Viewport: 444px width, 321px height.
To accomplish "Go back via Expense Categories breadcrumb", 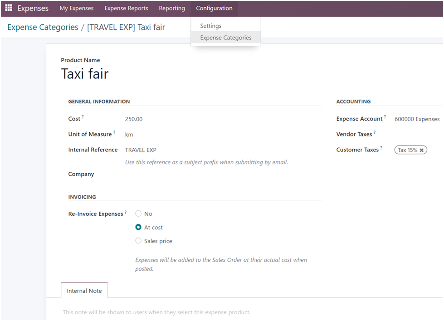I will (x=43, y=27).
